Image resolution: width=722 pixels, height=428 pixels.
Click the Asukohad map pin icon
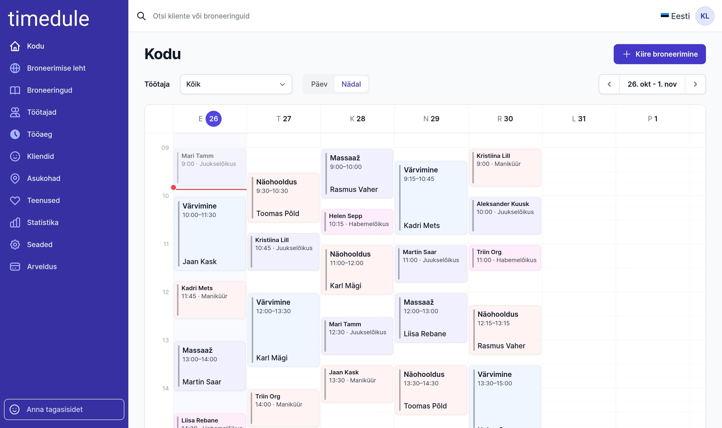point(15,178)
